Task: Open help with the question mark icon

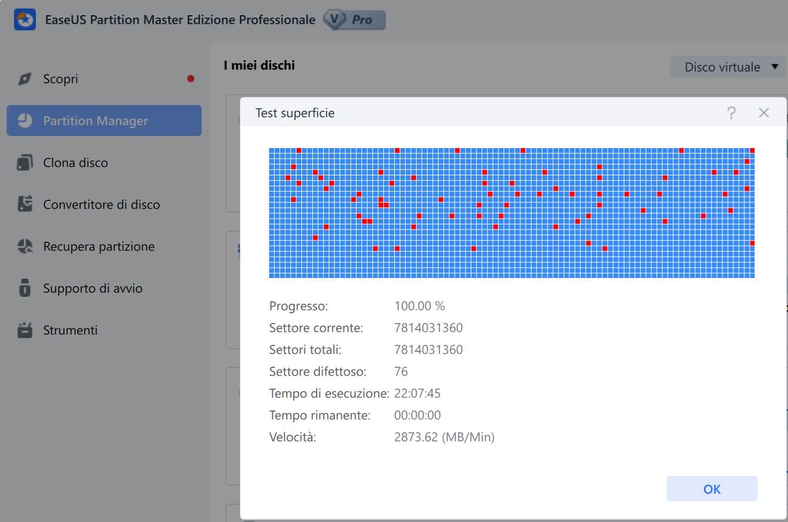Action: tap(731, 113)
